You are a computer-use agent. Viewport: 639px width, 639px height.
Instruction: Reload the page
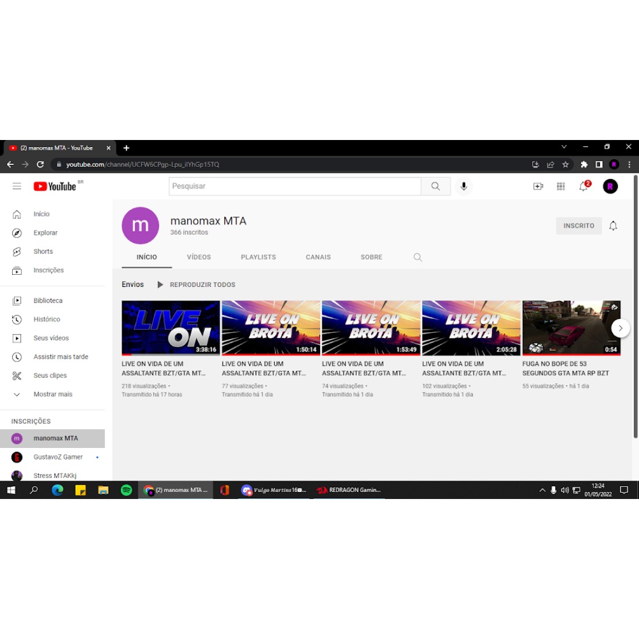pos(40,164)
